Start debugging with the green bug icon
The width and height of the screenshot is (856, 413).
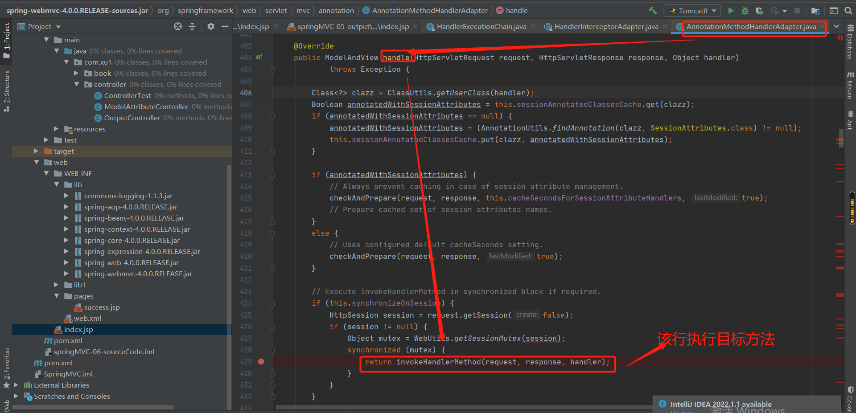tap(745, 10)
